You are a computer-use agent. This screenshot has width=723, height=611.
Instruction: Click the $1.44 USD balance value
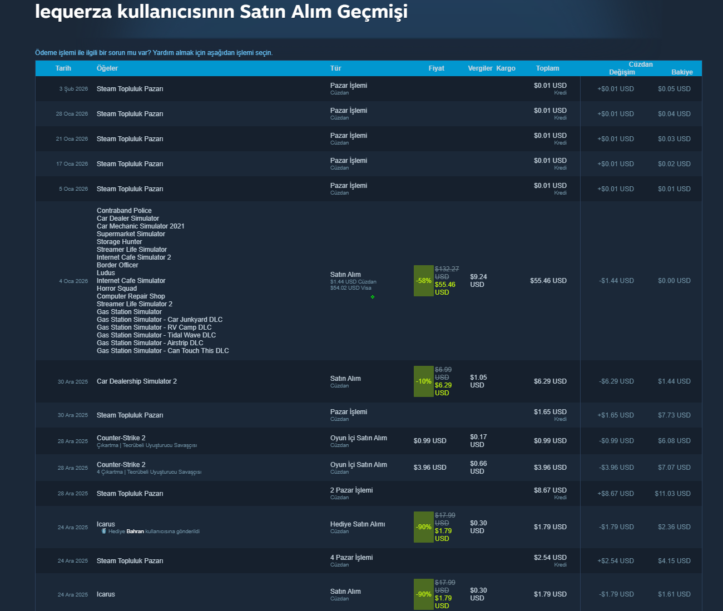[x=674, y=381]
